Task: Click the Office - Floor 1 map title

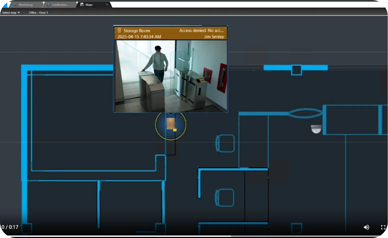Action: 38,12
